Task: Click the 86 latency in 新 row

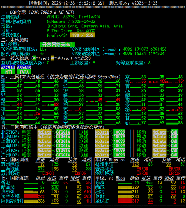Action: coord(180,123)
